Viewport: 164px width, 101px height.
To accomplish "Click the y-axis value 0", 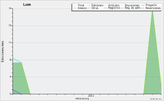I will point(10,94).
